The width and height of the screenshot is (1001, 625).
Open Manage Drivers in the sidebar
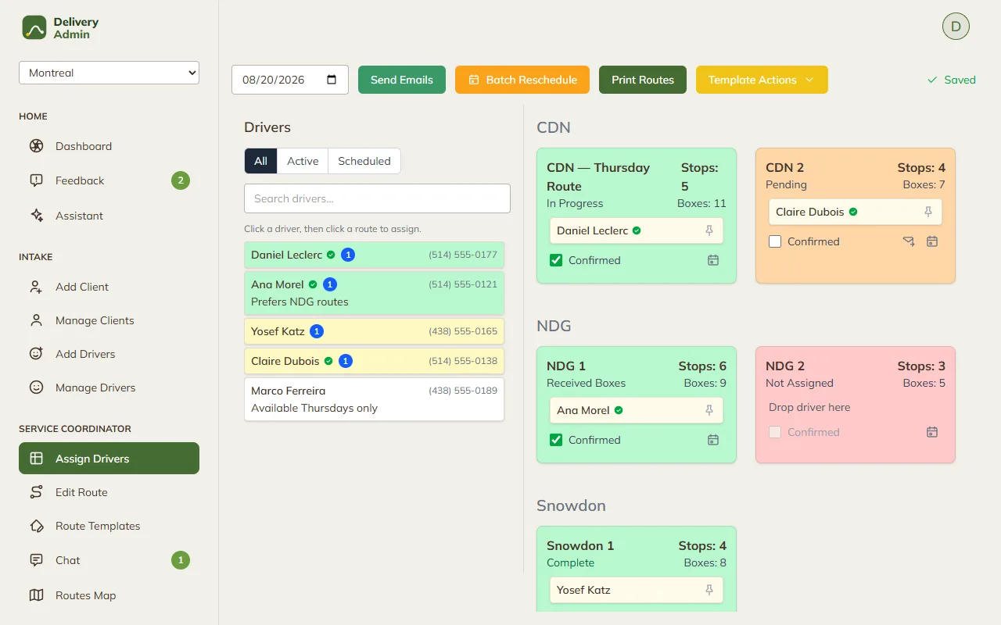(x=109, y=387)
